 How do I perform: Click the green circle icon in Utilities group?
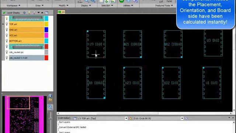pos(121,1)
